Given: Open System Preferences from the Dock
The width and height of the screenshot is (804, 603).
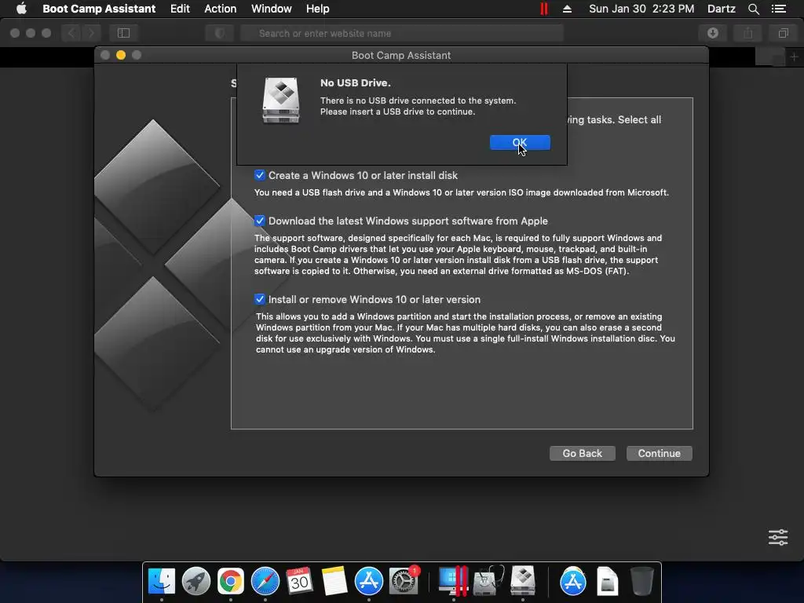Looking at the screenshot, I should [404, 582].
